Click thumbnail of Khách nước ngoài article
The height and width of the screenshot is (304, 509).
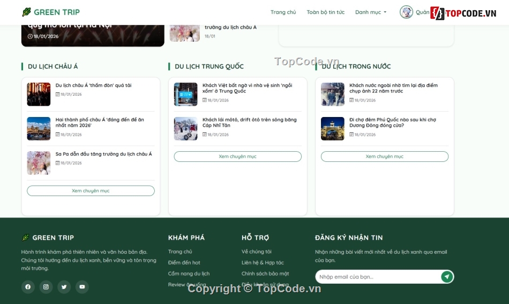point(333,94)
